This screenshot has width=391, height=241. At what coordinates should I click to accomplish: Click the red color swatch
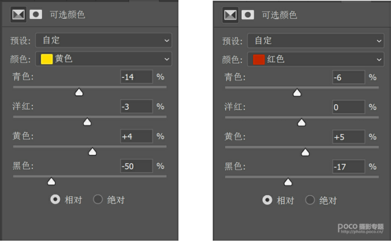pos(259,60)
